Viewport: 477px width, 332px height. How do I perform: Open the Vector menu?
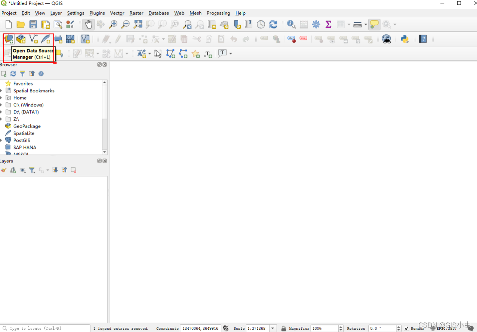[x=117, y=13]
